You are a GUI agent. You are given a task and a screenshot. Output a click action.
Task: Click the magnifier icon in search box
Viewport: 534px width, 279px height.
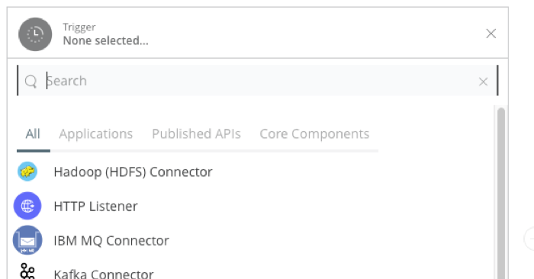(x=31, y=82)
